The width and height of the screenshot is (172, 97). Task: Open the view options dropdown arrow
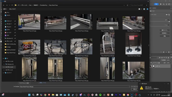(x=141, y=9)
